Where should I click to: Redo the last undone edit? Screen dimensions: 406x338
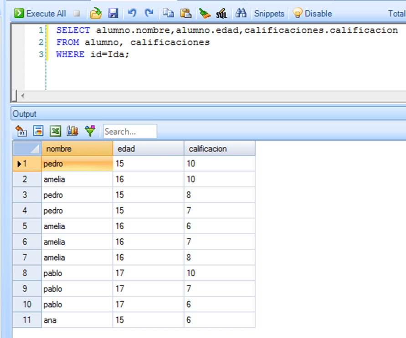149,13
